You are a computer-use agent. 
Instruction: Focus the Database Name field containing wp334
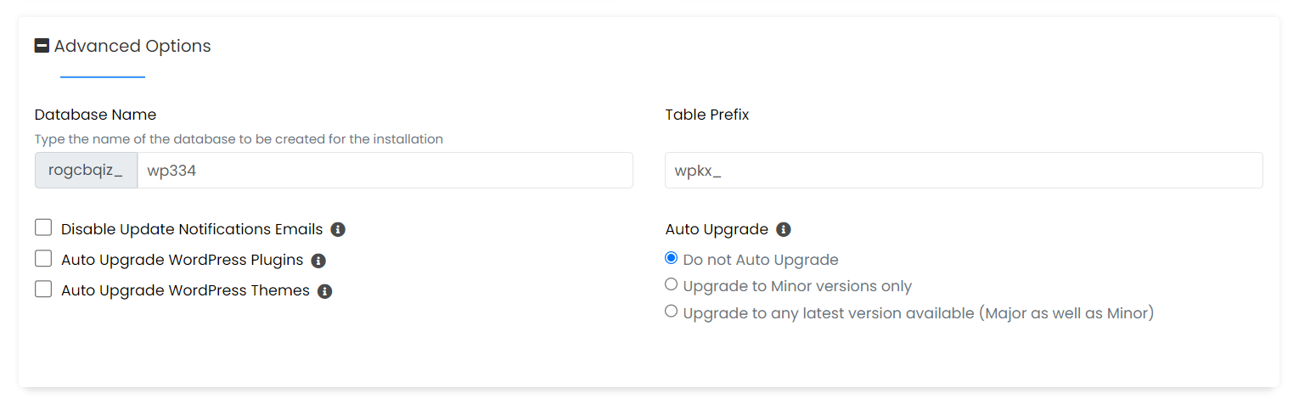(385, 171)
